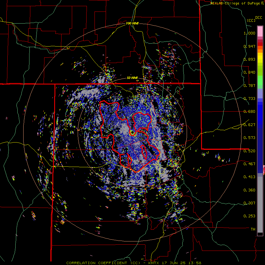Pick the gray segment of the color bar
Screen dimensions: 265x265
(x=260, y=205)
